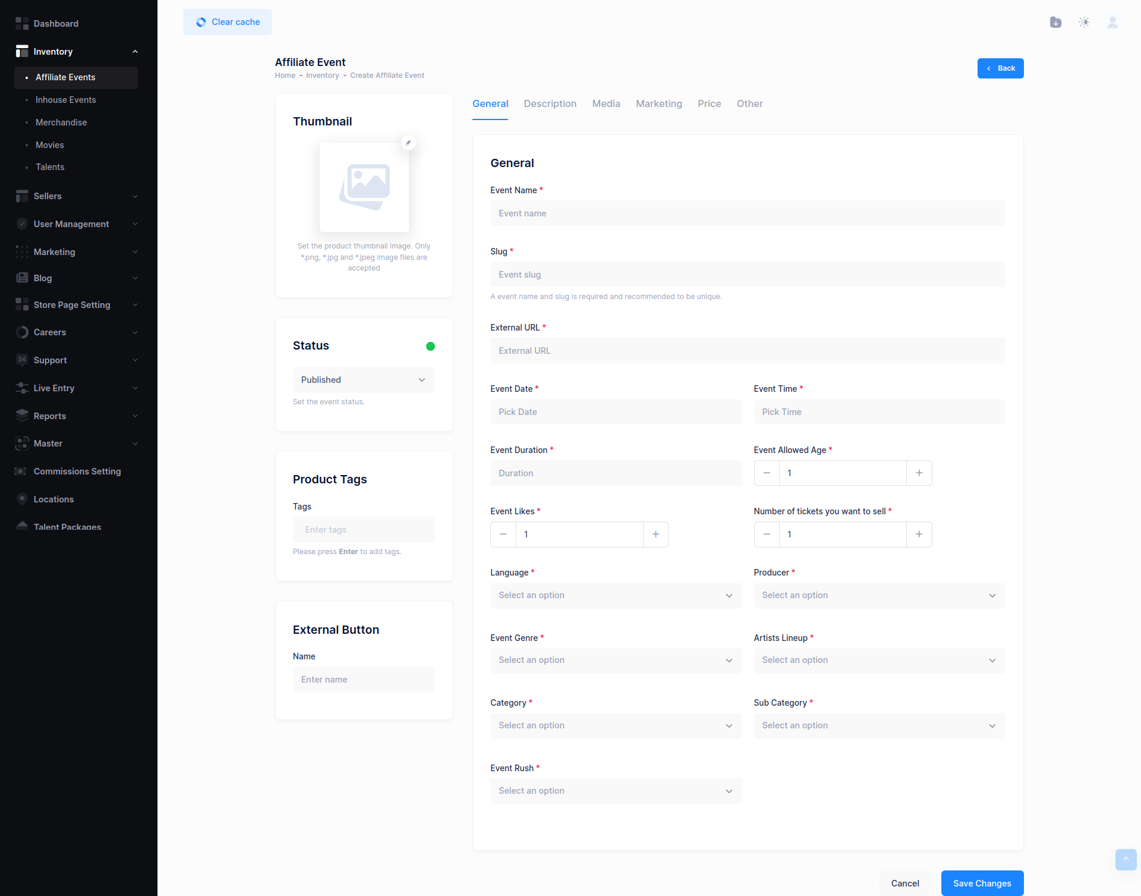Click the Clear cache button
1141x896 pixels.
pyautogui.click(x=228, y=22)
